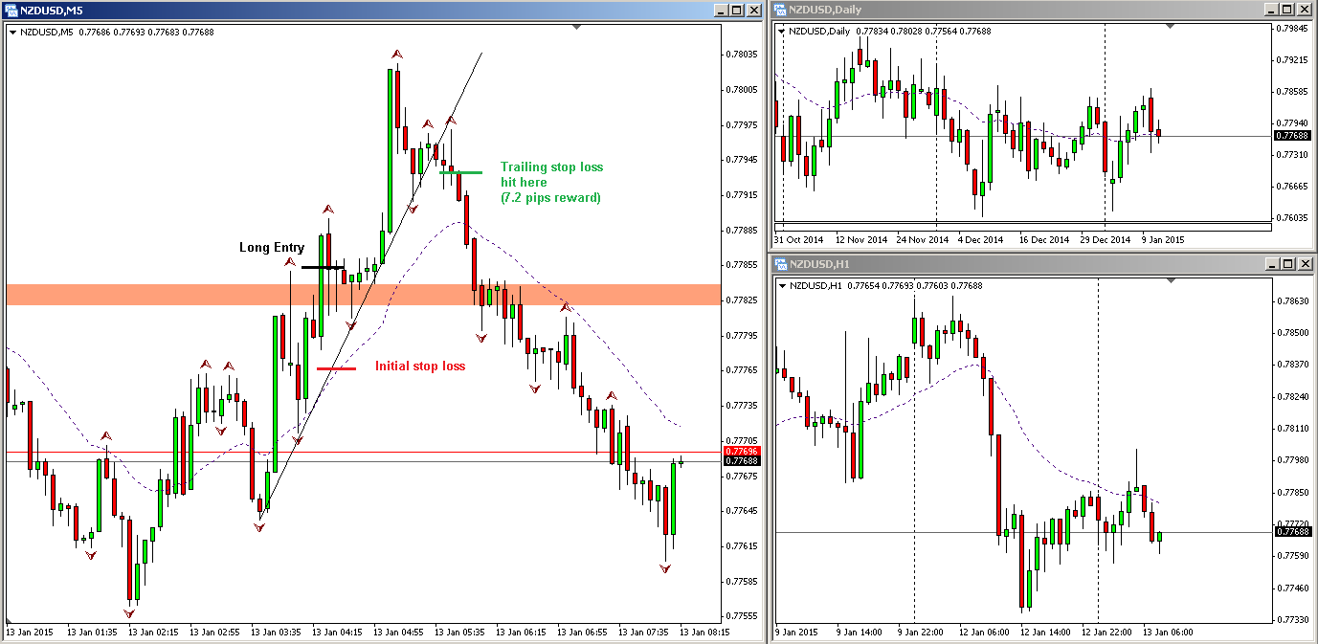1318x644 pixels.
Task: Click the NZDUSD,M5 window chart icon
Action: 11,10
